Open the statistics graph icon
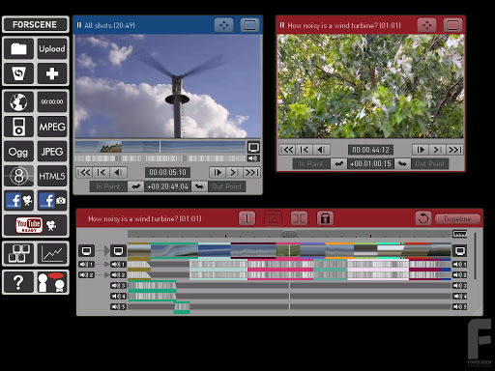Screen dimensions: 495x371 pos(52,254)
